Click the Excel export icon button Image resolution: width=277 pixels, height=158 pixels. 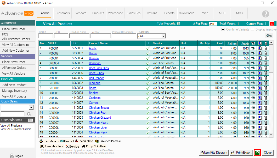click(x=257, y=153)
